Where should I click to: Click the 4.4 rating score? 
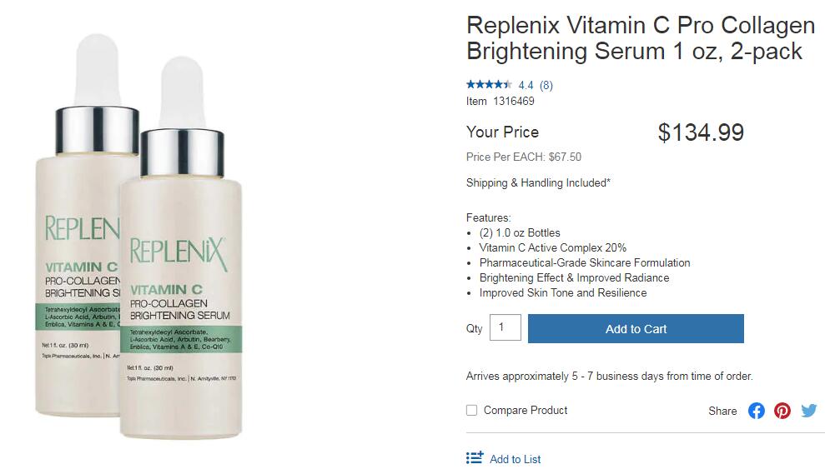526,85
